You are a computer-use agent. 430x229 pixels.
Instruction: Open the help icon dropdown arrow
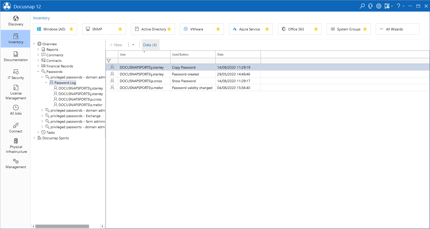403,6
